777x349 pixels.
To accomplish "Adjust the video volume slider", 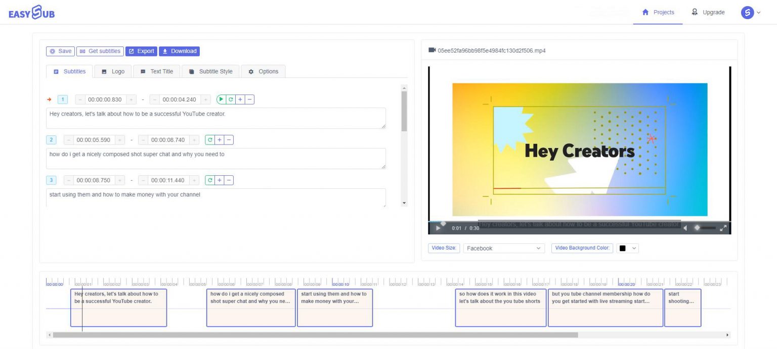I will 706,228.
